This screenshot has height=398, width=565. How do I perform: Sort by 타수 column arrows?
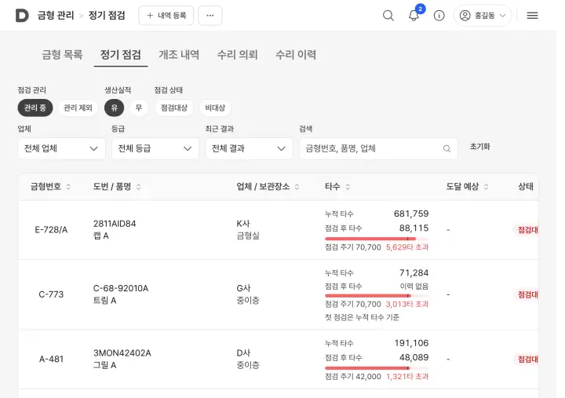(x=348, y=186)
